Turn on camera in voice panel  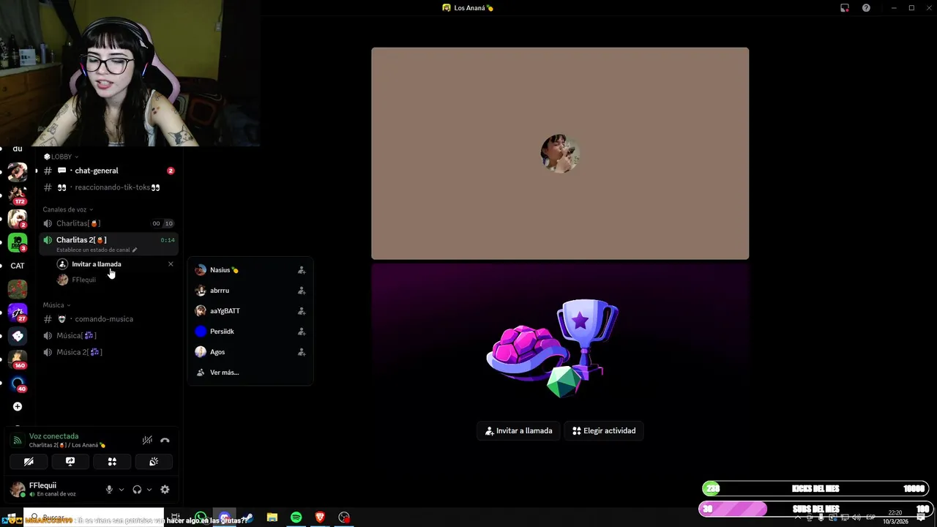(x=29, y=462)
